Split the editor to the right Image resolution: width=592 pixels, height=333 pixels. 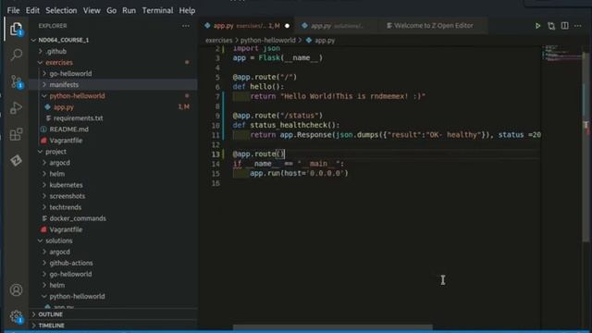[565, 26]
